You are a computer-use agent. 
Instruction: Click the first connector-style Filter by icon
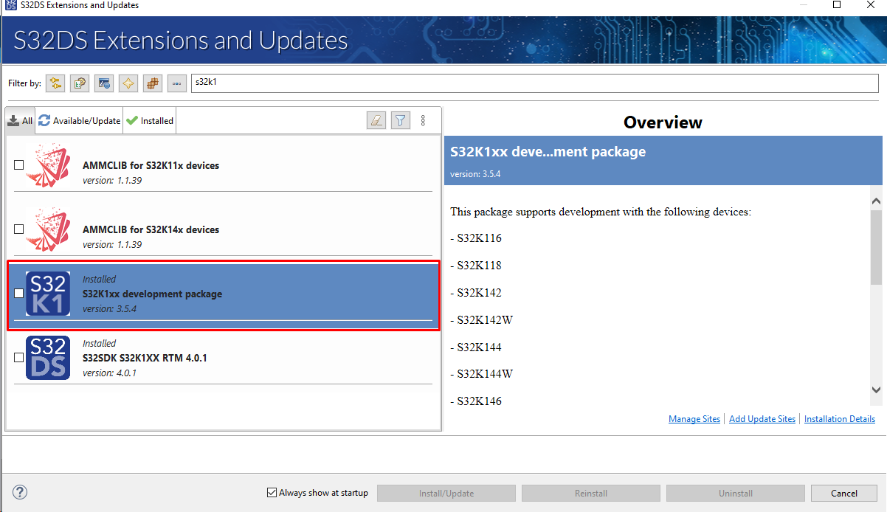pyautogui.click(x=55, y=83)
